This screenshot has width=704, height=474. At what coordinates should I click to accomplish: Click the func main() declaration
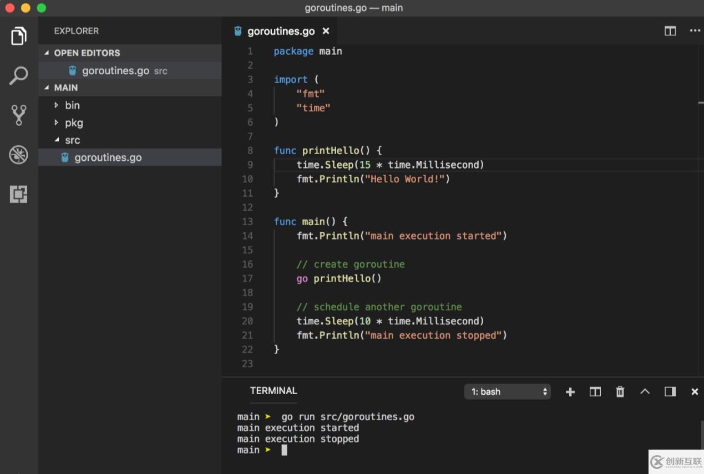tap(311, 221)
